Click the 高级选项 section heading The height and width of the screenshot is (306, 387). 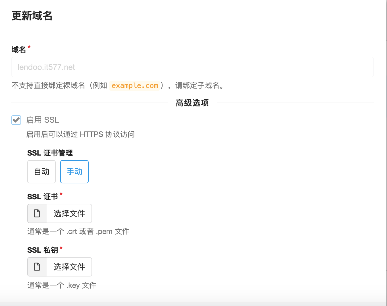[x=192, y=103]
